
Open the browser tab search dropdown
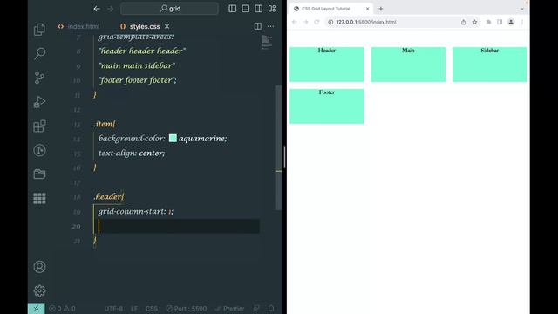(522, 9)
